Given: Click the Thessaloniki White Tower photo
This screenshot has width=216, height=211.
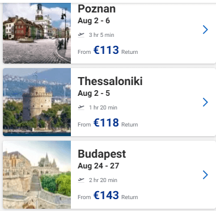Looking at the screenshot, I should (x=37, y=102).
